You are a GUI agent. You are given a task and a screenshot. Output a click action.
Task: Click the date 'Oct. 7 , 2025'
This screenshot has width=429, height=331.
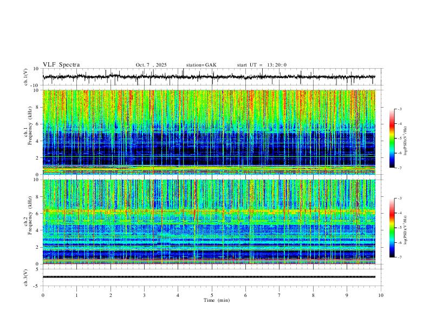tap(151, 65)
